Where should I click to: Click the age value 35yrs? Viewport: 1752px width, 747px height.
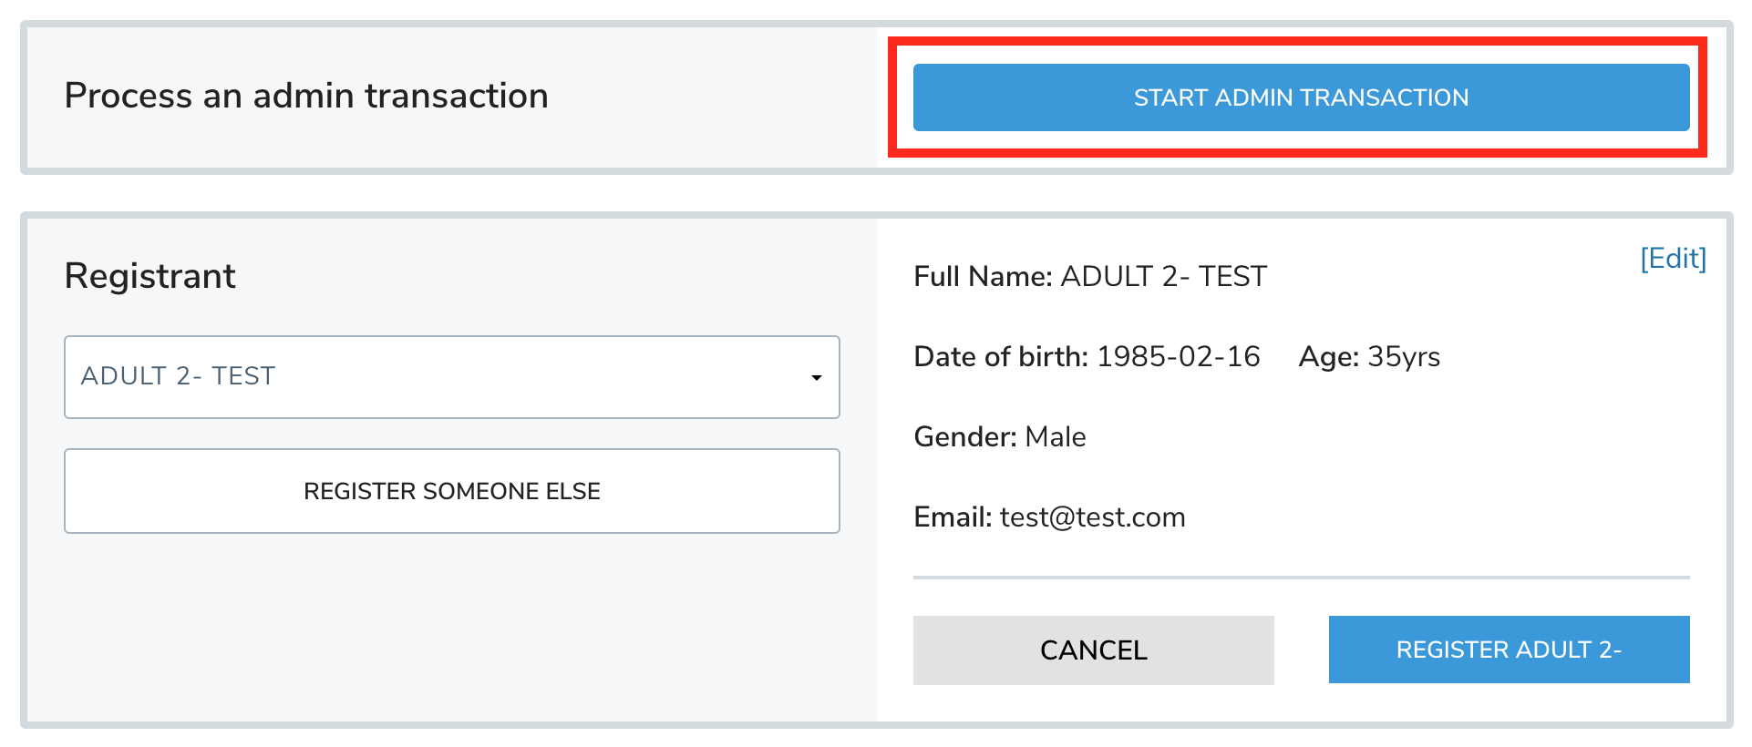(1403, 357)
